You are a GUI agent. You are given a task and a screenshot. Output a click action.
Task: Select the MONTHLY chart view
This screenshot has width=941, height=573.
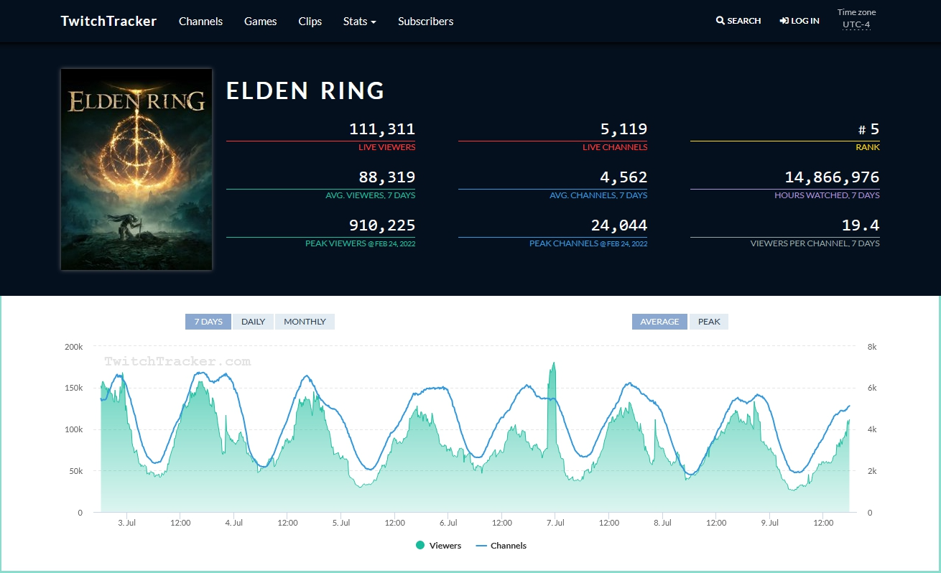tap(305, 322)
